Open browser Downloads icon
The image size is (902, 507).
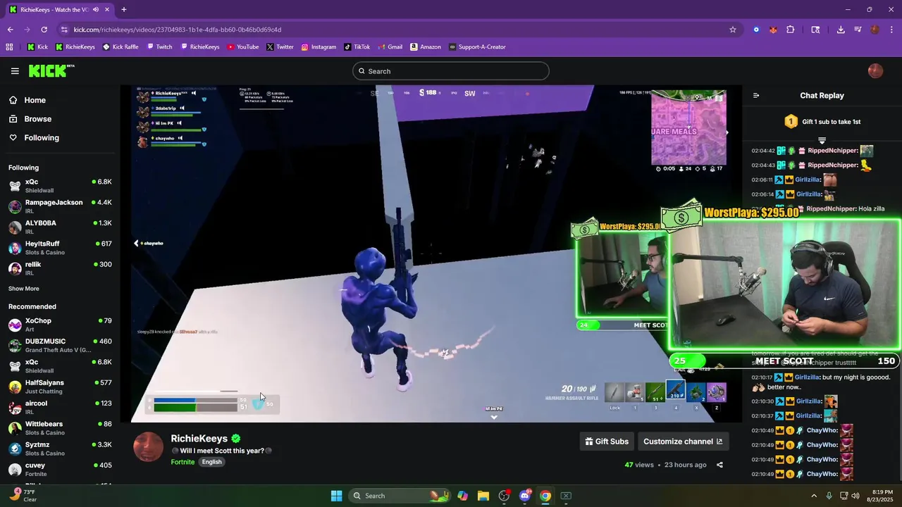[x=841, y=30]
